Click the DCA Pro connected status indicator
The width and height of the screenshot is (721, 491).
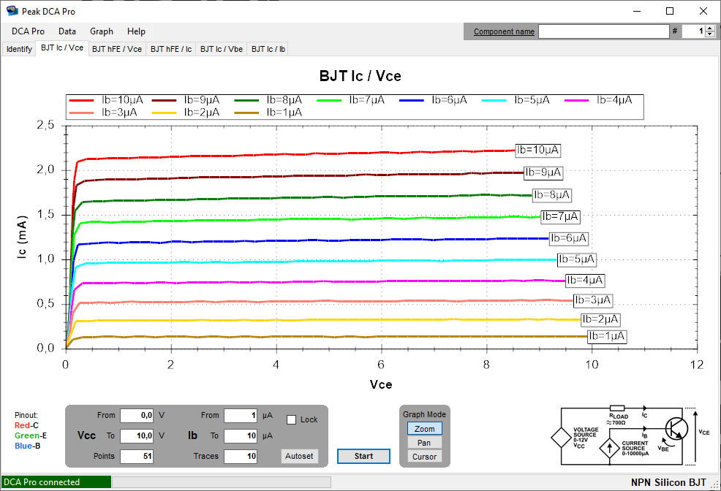(56, 482)
